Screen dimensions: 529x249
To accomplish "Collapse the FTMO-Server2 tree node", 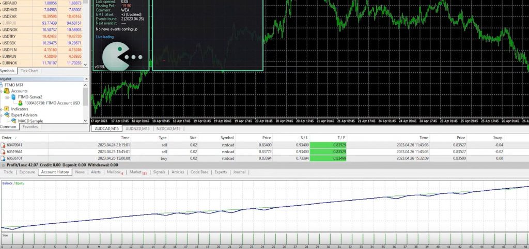I will [7, 97].
